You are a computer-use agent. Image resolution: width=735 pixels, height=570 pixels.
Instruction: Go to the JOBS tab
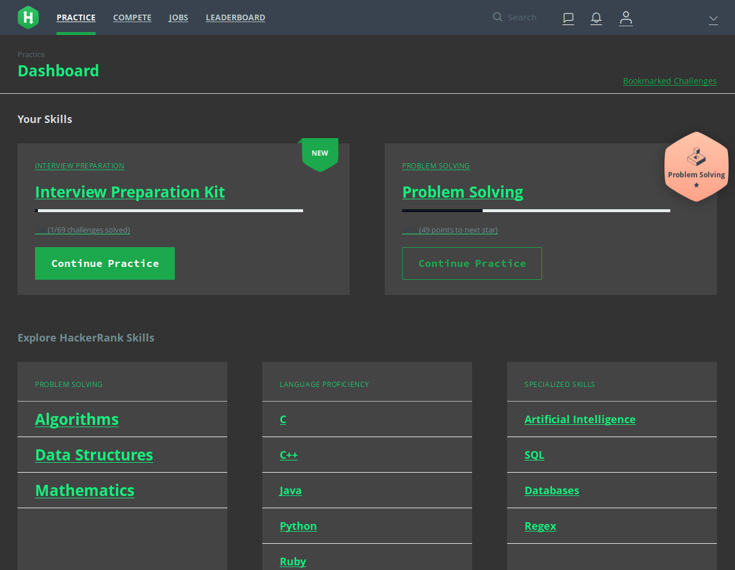coord(178,17)
